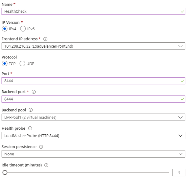The height and width of the screenshot is (177, 188).
Task: Choose the TCP protocol option
Action: point(5,64)
